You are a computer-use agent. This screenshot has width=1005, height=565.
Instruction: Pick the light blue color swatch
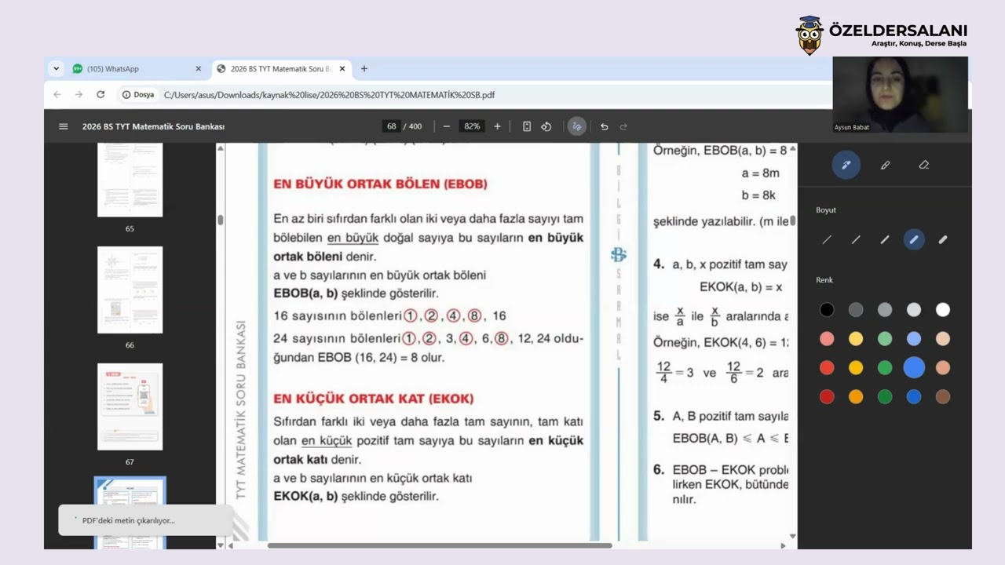tap(914, 339)
